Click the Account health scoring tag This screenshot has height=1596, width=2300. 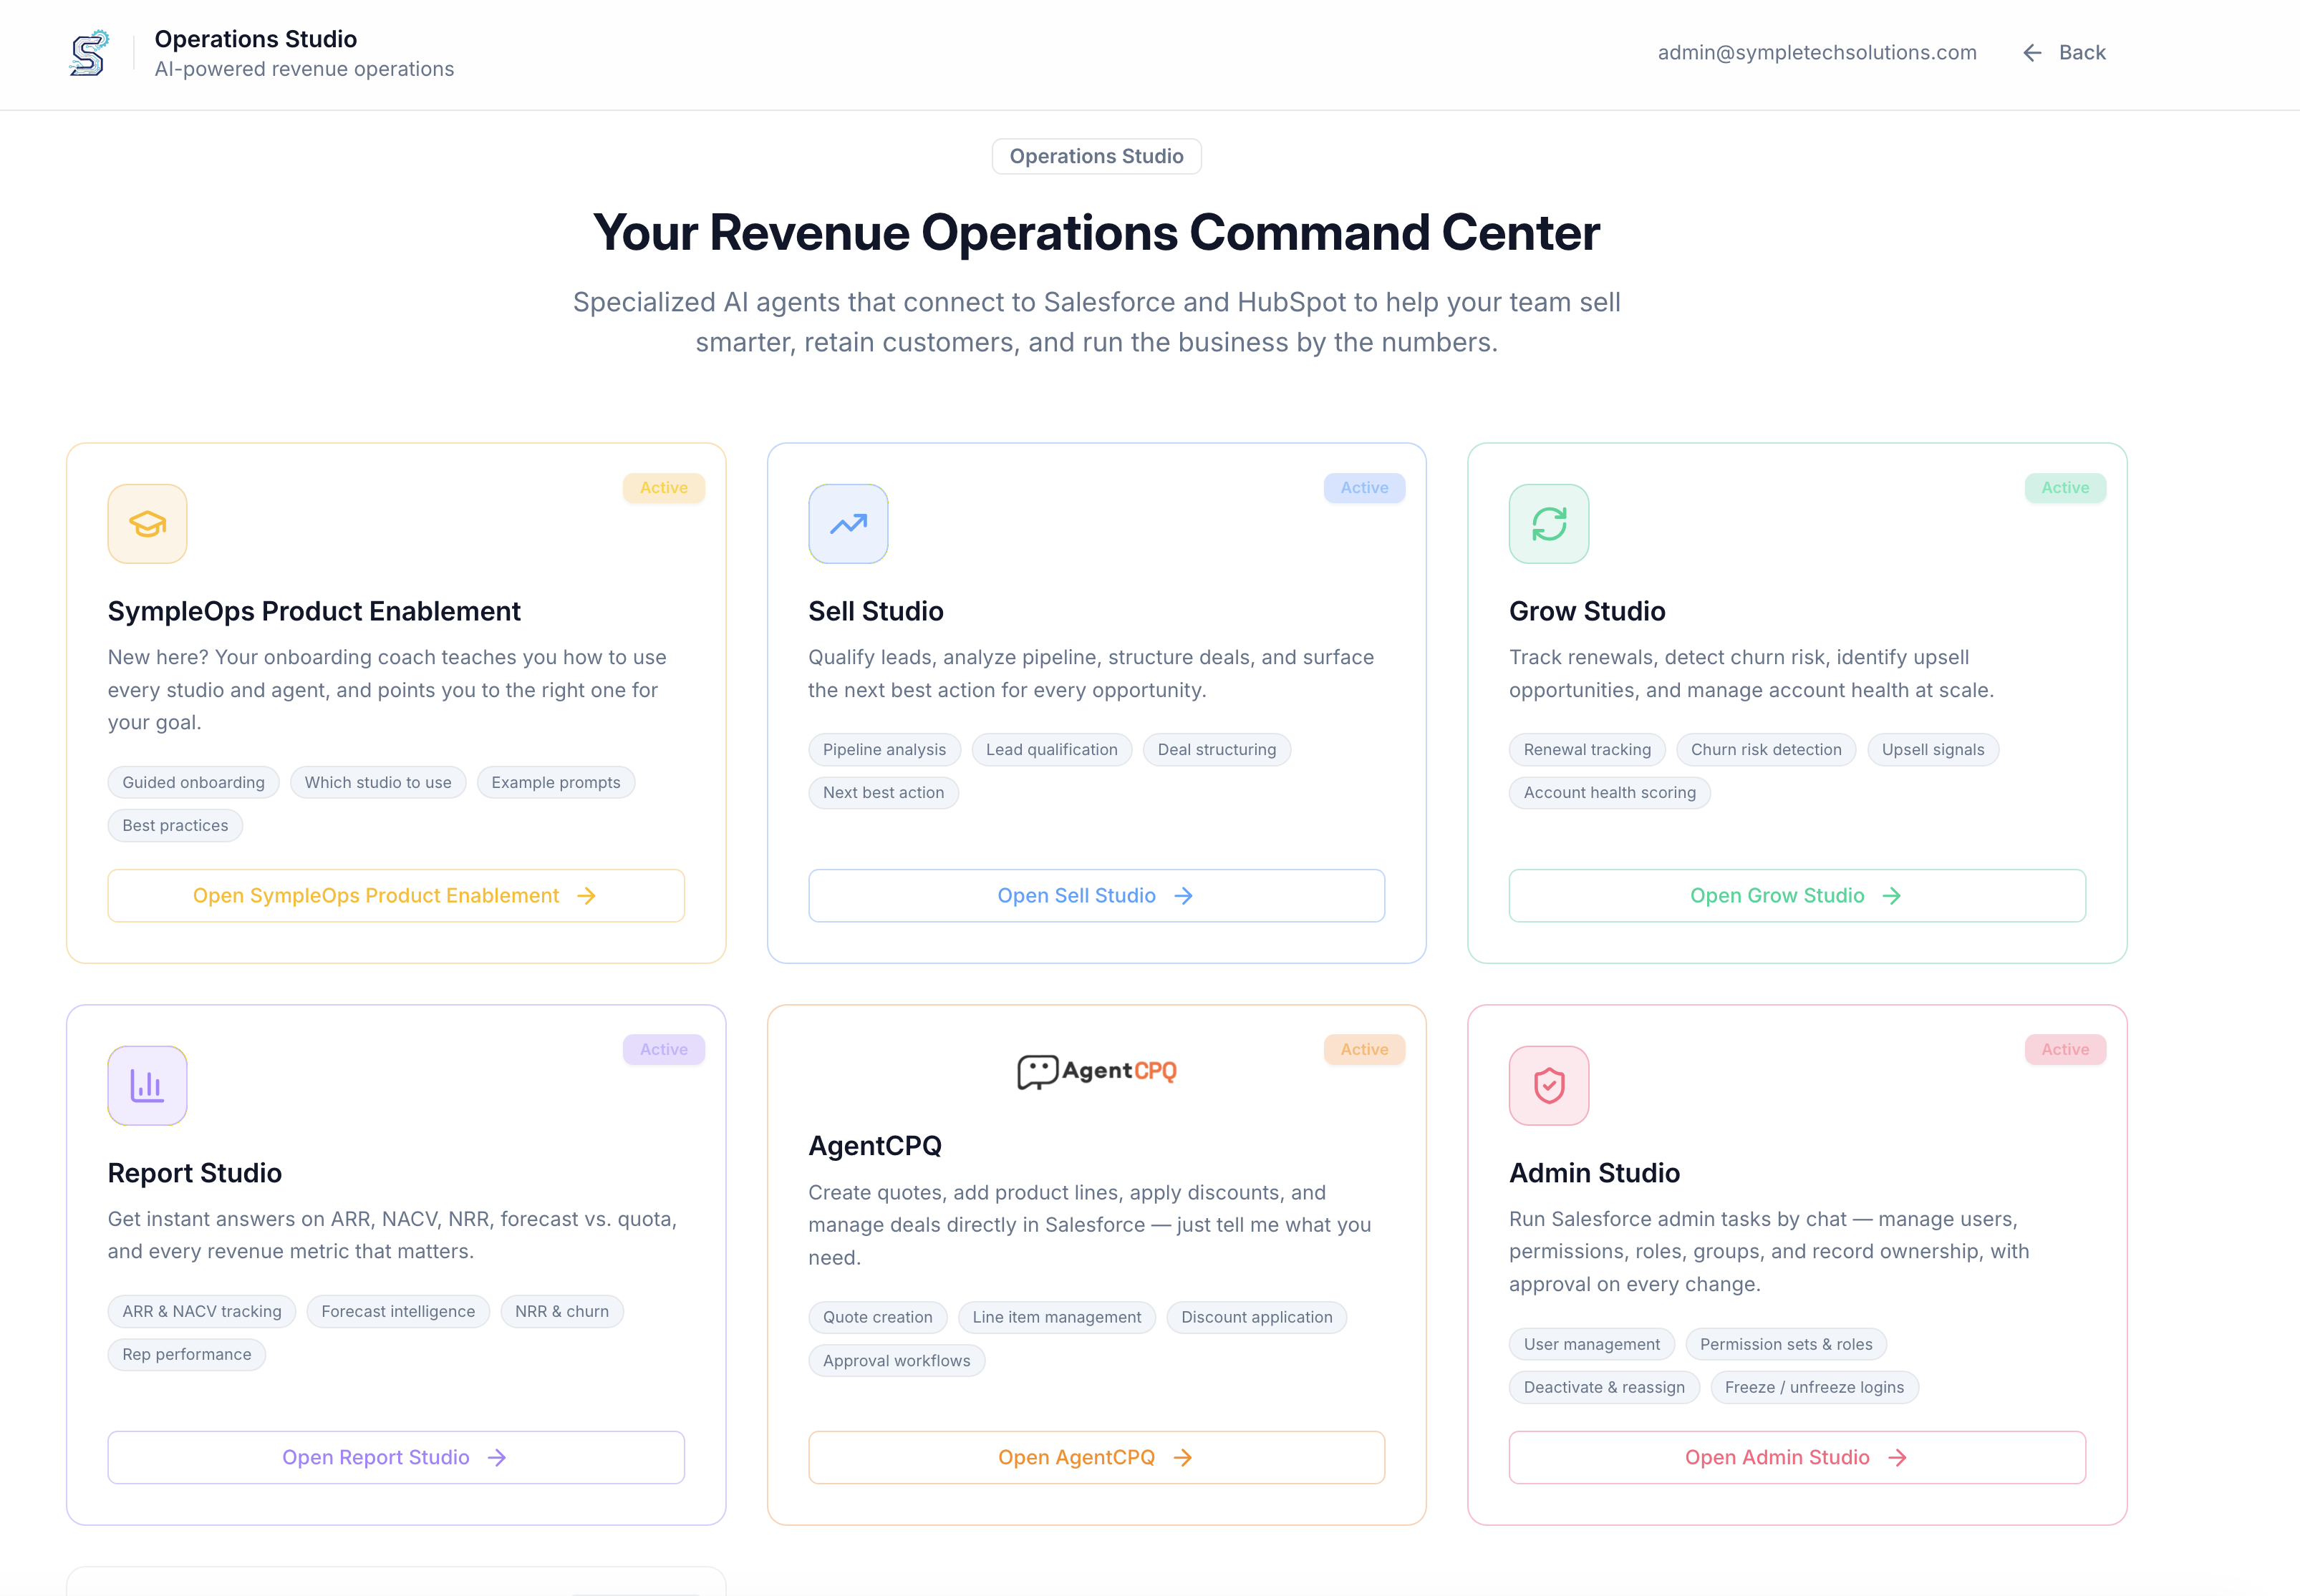pos(1610,793)
